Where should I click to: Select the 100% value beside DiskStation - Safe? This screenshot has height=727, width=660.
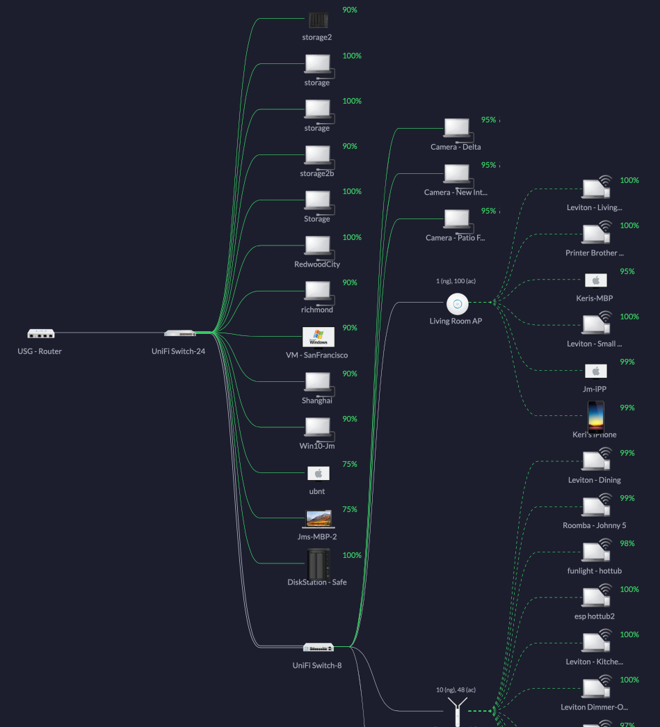[x=352, y=555]
